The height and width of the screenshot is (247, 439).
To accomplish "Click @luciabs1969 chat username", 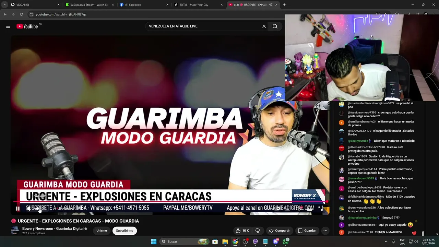I will click(x=357, y=156).
